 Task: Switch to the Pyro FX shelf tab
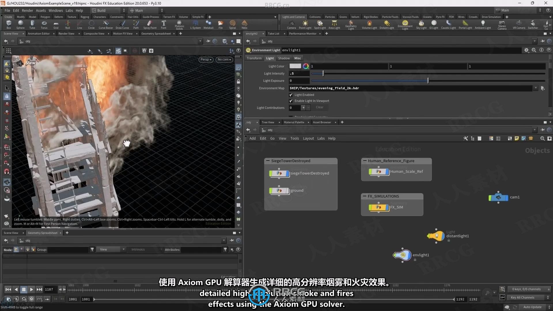[x=440, y=17]
